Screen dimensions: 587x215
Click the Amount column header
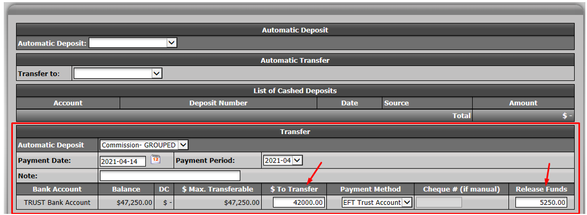[x=523, y=103]
